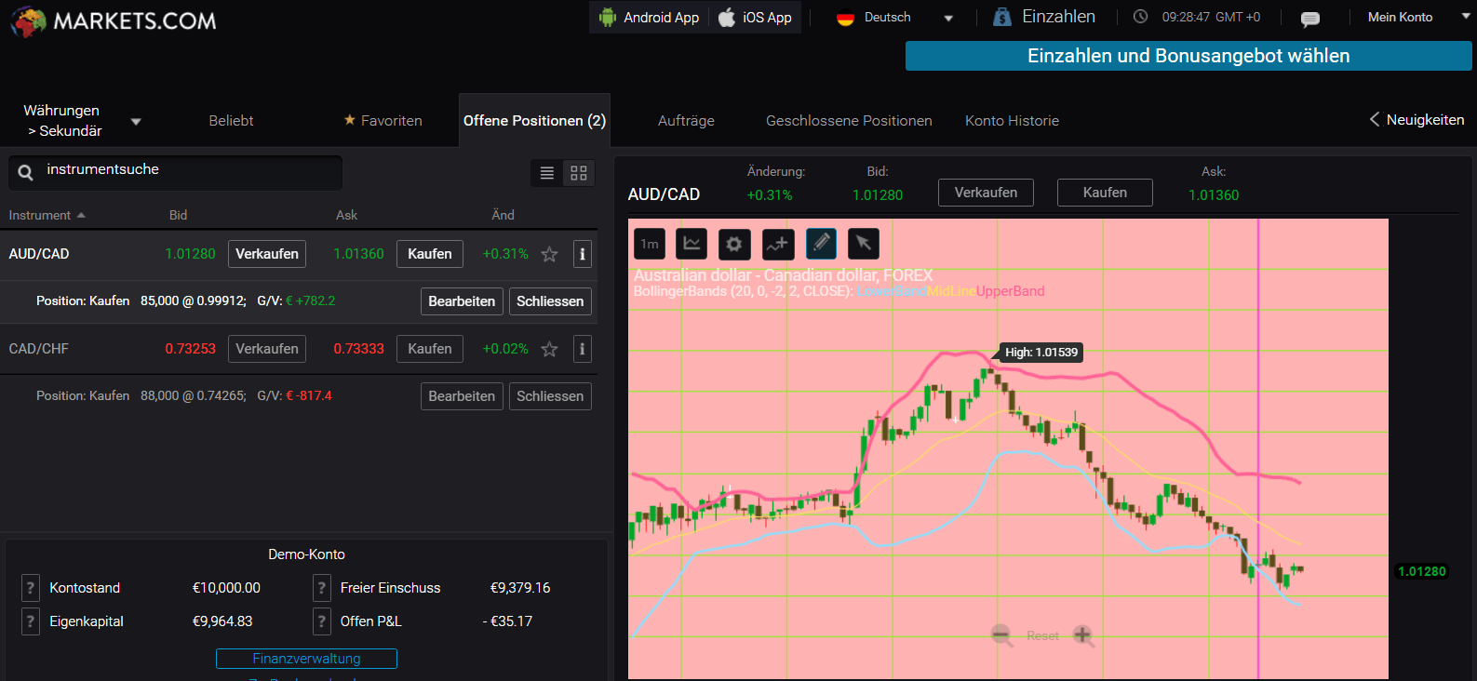This screenshot has height=681, width=1477.
Task: Open the Offene Positionen (2) tab
Action: pyautogui.click(x=534, y=121)
